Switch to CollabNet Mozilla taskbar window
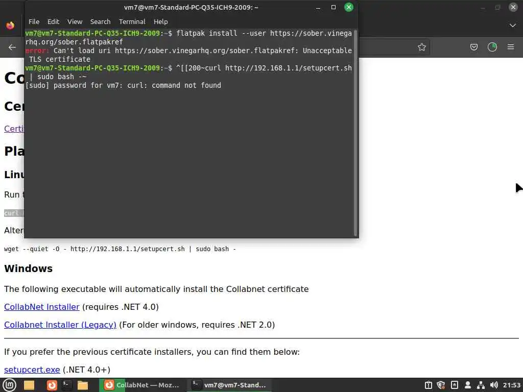This screenshot has width=523, height=392. click(x=142, y=385)
